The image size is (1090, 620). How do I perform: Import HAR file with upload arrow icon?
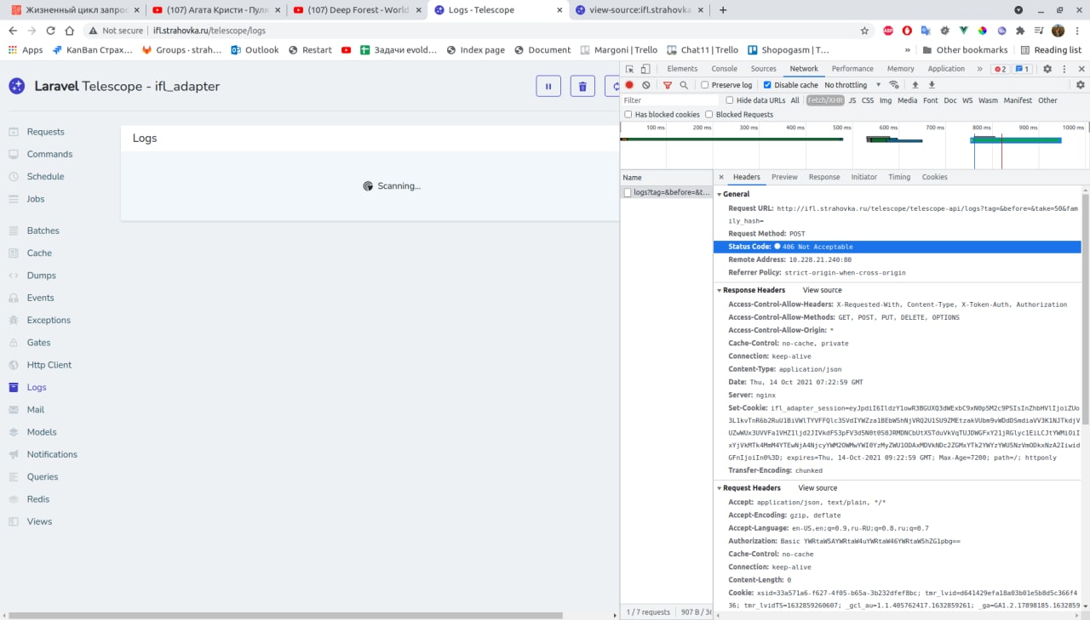(x=915, y=85)
